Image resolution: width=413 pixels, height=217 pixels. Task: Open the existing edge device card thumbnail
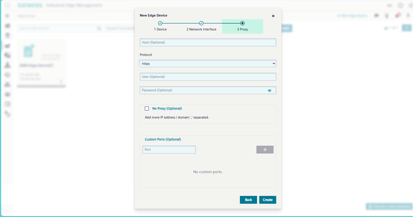(28, 52)
